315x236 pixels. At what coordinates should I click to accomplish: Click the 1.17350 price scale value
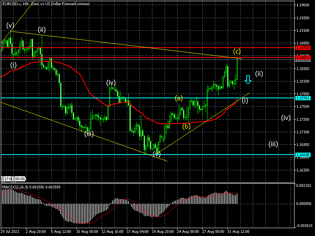303,120
